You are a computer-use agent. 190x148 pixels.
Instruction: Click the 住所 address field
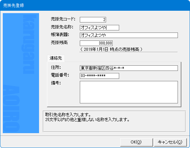(x=129, y=68)
